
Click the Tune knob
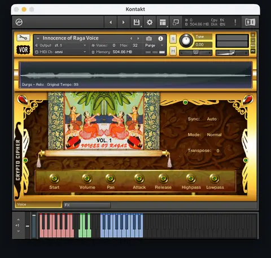pyautogui.click(x=186, y=41)
